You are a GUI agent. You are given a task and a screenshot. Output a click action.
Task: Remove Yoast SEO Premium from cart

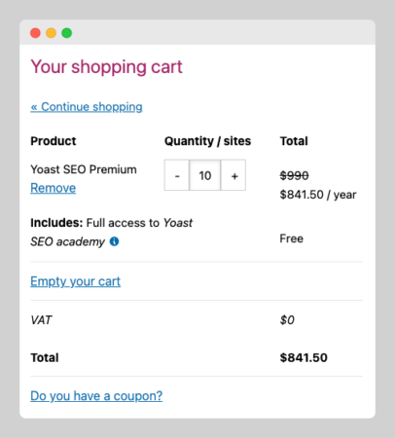[54, 188]
